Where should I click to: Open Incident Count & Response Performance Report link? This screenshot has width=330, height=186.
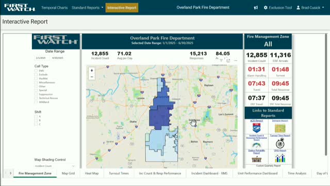(256, 138)
